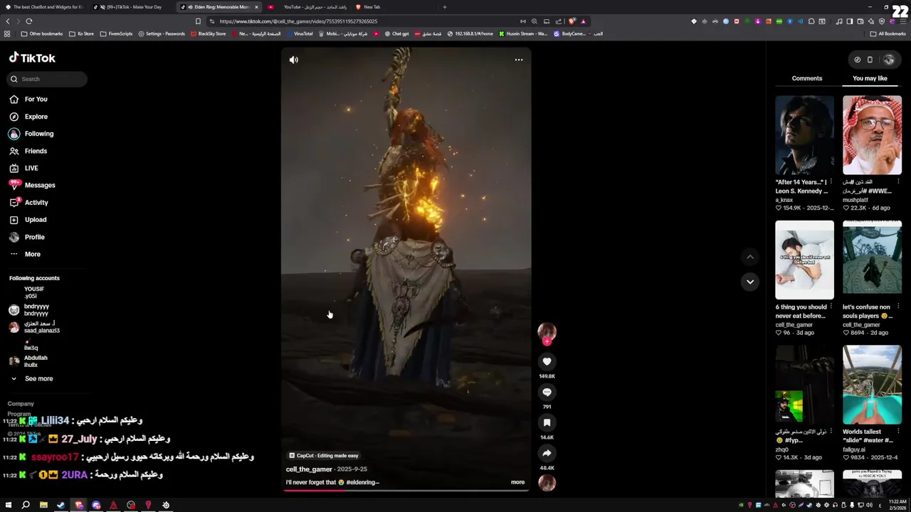Go to the next video with the down arrow

coord(749,282)
